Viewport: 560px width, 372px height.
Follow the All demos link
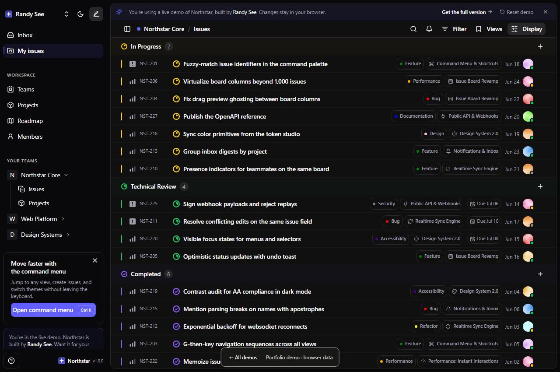[x=243, y=358]
